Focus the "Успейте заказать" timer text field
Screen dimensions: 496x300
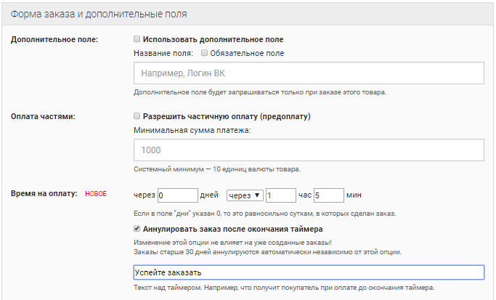(309, 272)
